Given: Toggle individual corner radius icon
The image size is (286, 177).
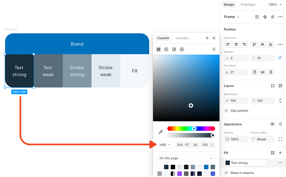Looking at the screenshot, I should pyautogui.click(x=280, y=139).
